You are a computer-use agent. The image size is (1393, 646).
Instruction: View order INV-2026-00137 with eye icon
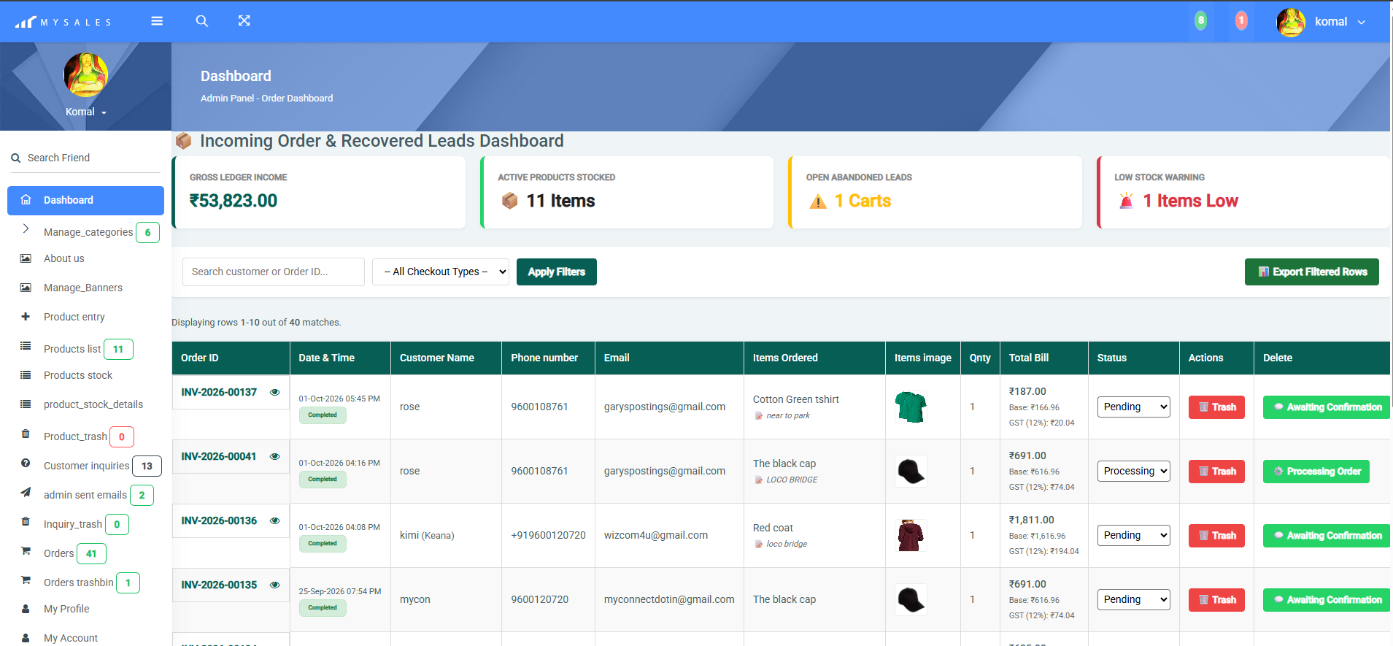(275, 392)
